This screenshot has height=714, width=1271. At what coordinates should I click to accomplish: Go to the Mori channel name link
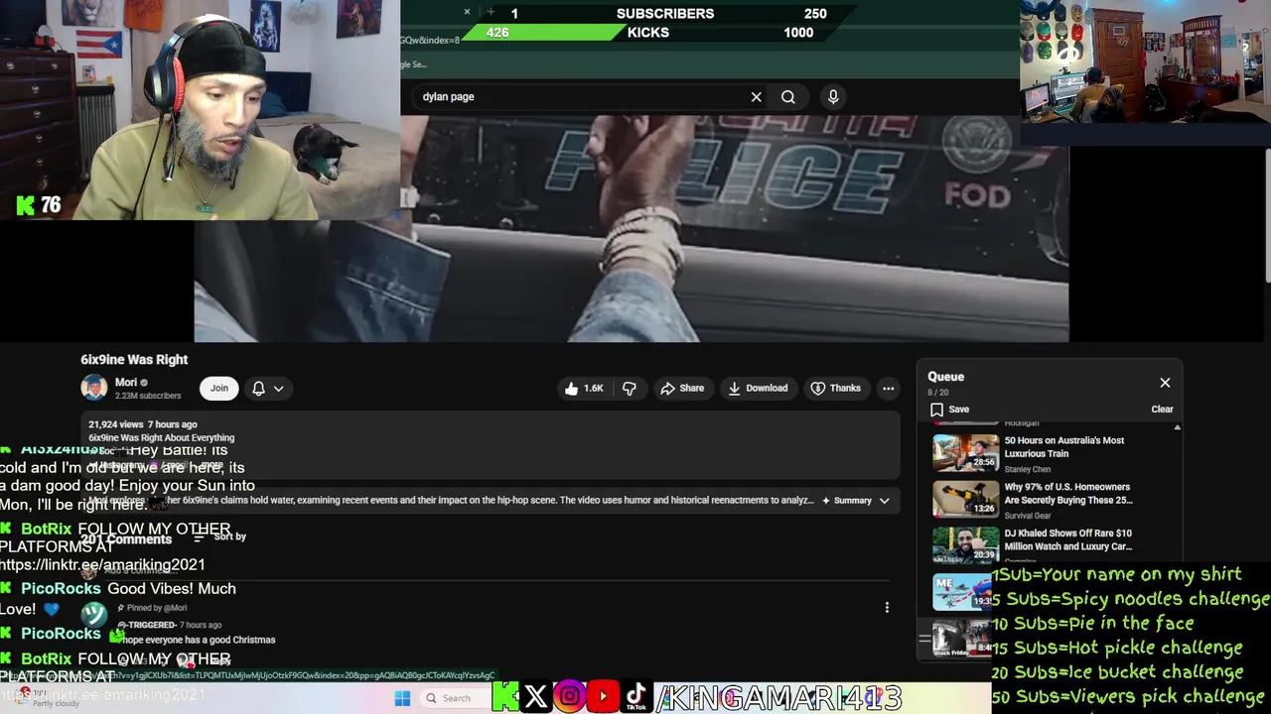point(126,383)
